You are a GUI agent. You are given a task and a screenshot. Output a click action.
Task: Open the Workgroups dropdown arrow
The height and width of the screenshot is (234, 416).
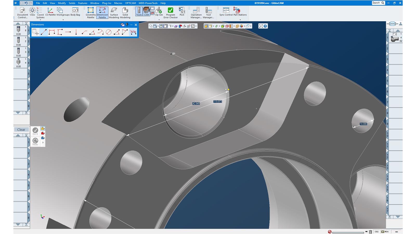coord(63,20)
